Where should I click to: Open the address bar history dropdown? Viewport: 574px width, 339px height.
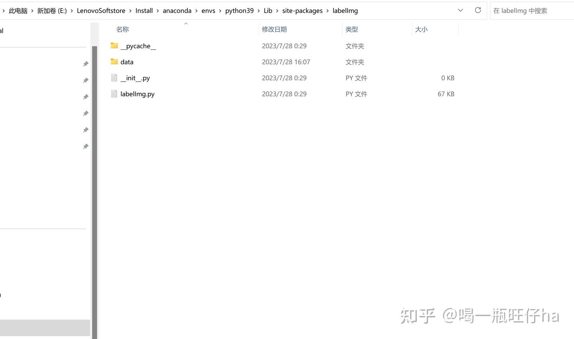tap(460, 10)
